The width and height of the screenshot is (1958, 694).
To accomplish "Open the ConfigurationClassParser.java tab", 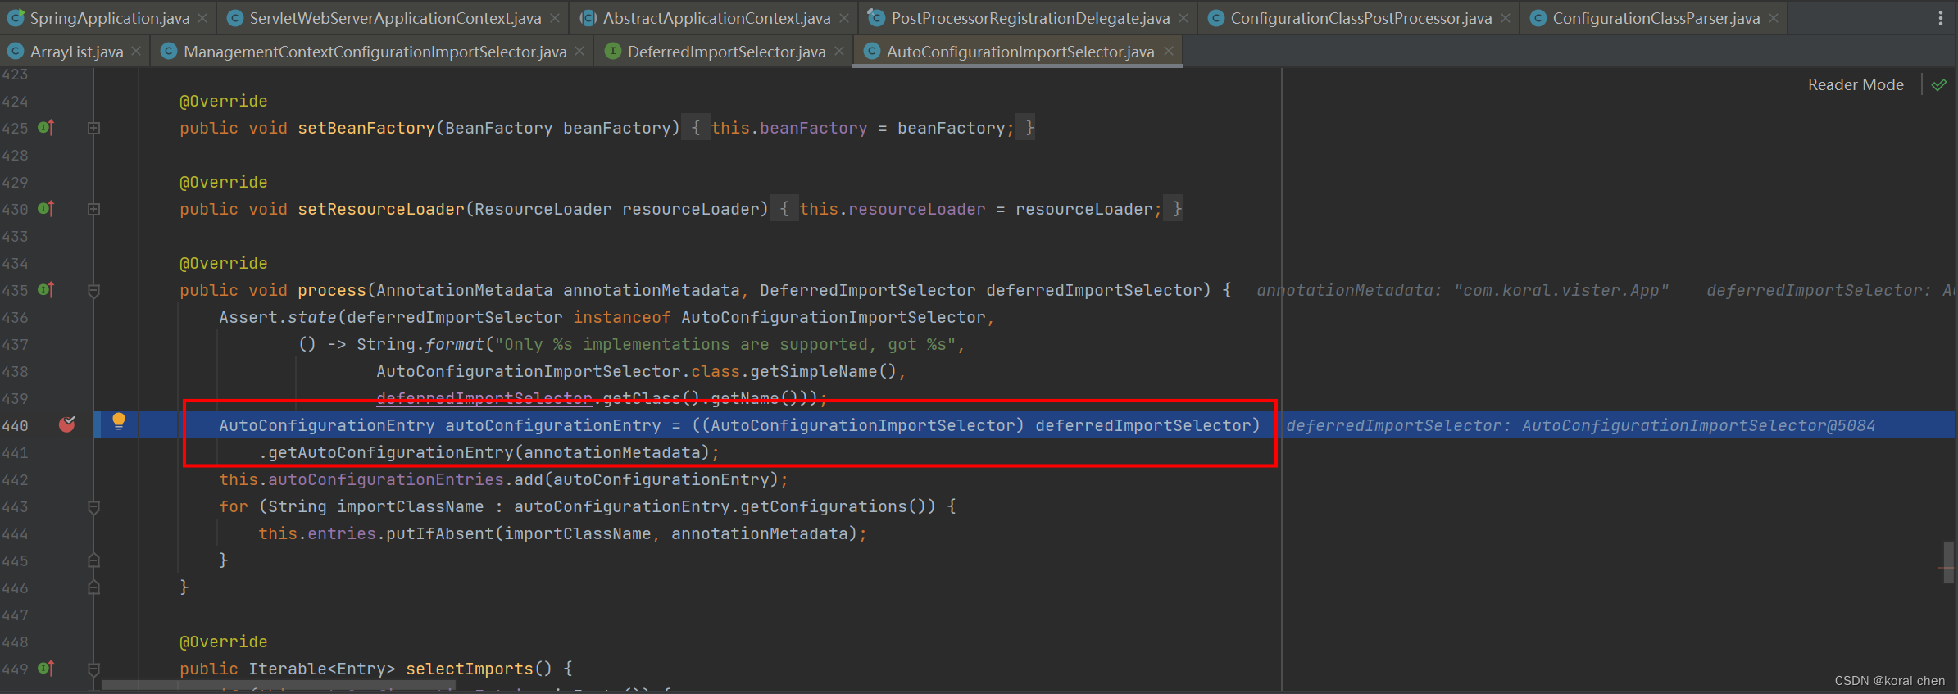I will (1656, 18).
